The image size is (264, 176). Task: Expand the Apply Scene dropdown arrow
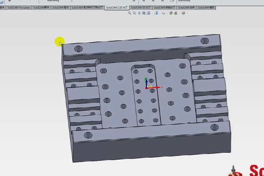coord(180,13)
